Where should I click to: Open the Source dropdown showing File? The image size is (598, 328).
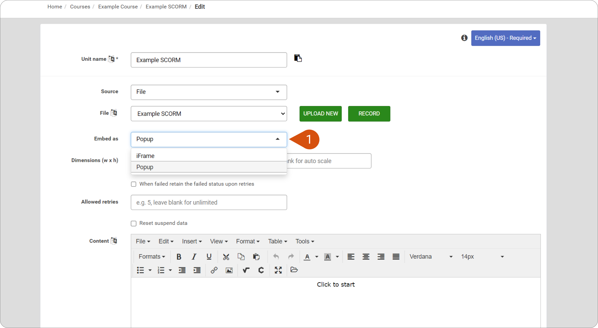(209, 92)
